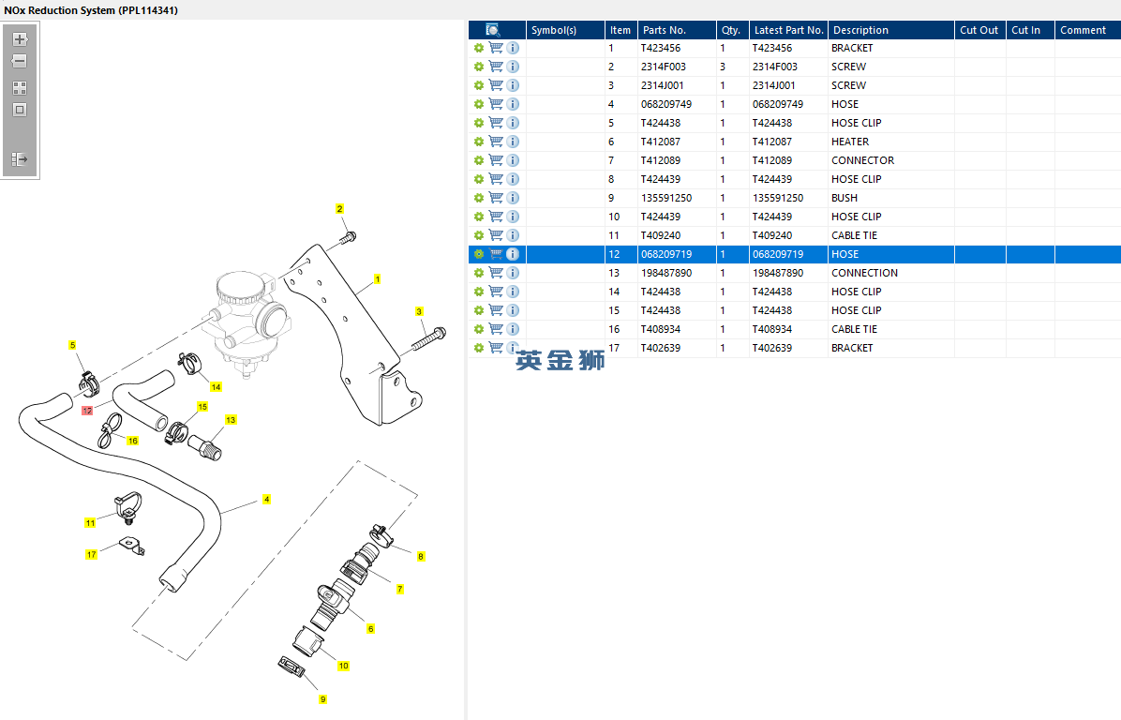Viewport: 1121px width, 720px height.
Task: Click the BUSH description cell
Action: (844, 198)
